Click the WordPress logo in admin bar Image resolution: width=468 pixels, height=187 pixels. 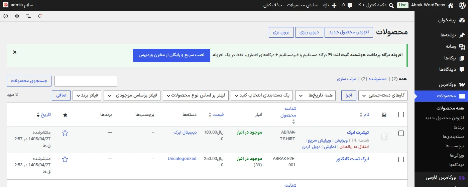[461, 5]
